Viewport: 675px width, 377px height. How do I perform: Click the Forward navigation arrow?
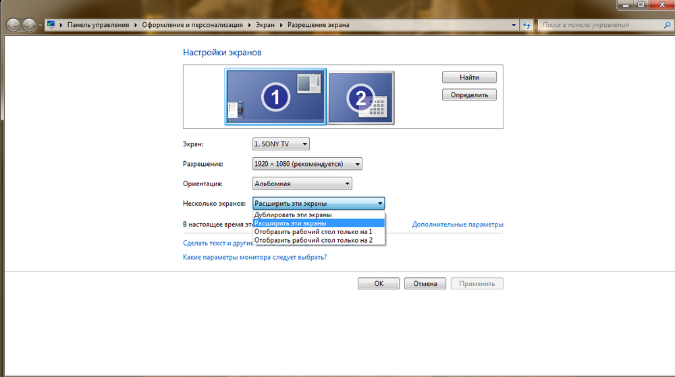pos(29,25)
